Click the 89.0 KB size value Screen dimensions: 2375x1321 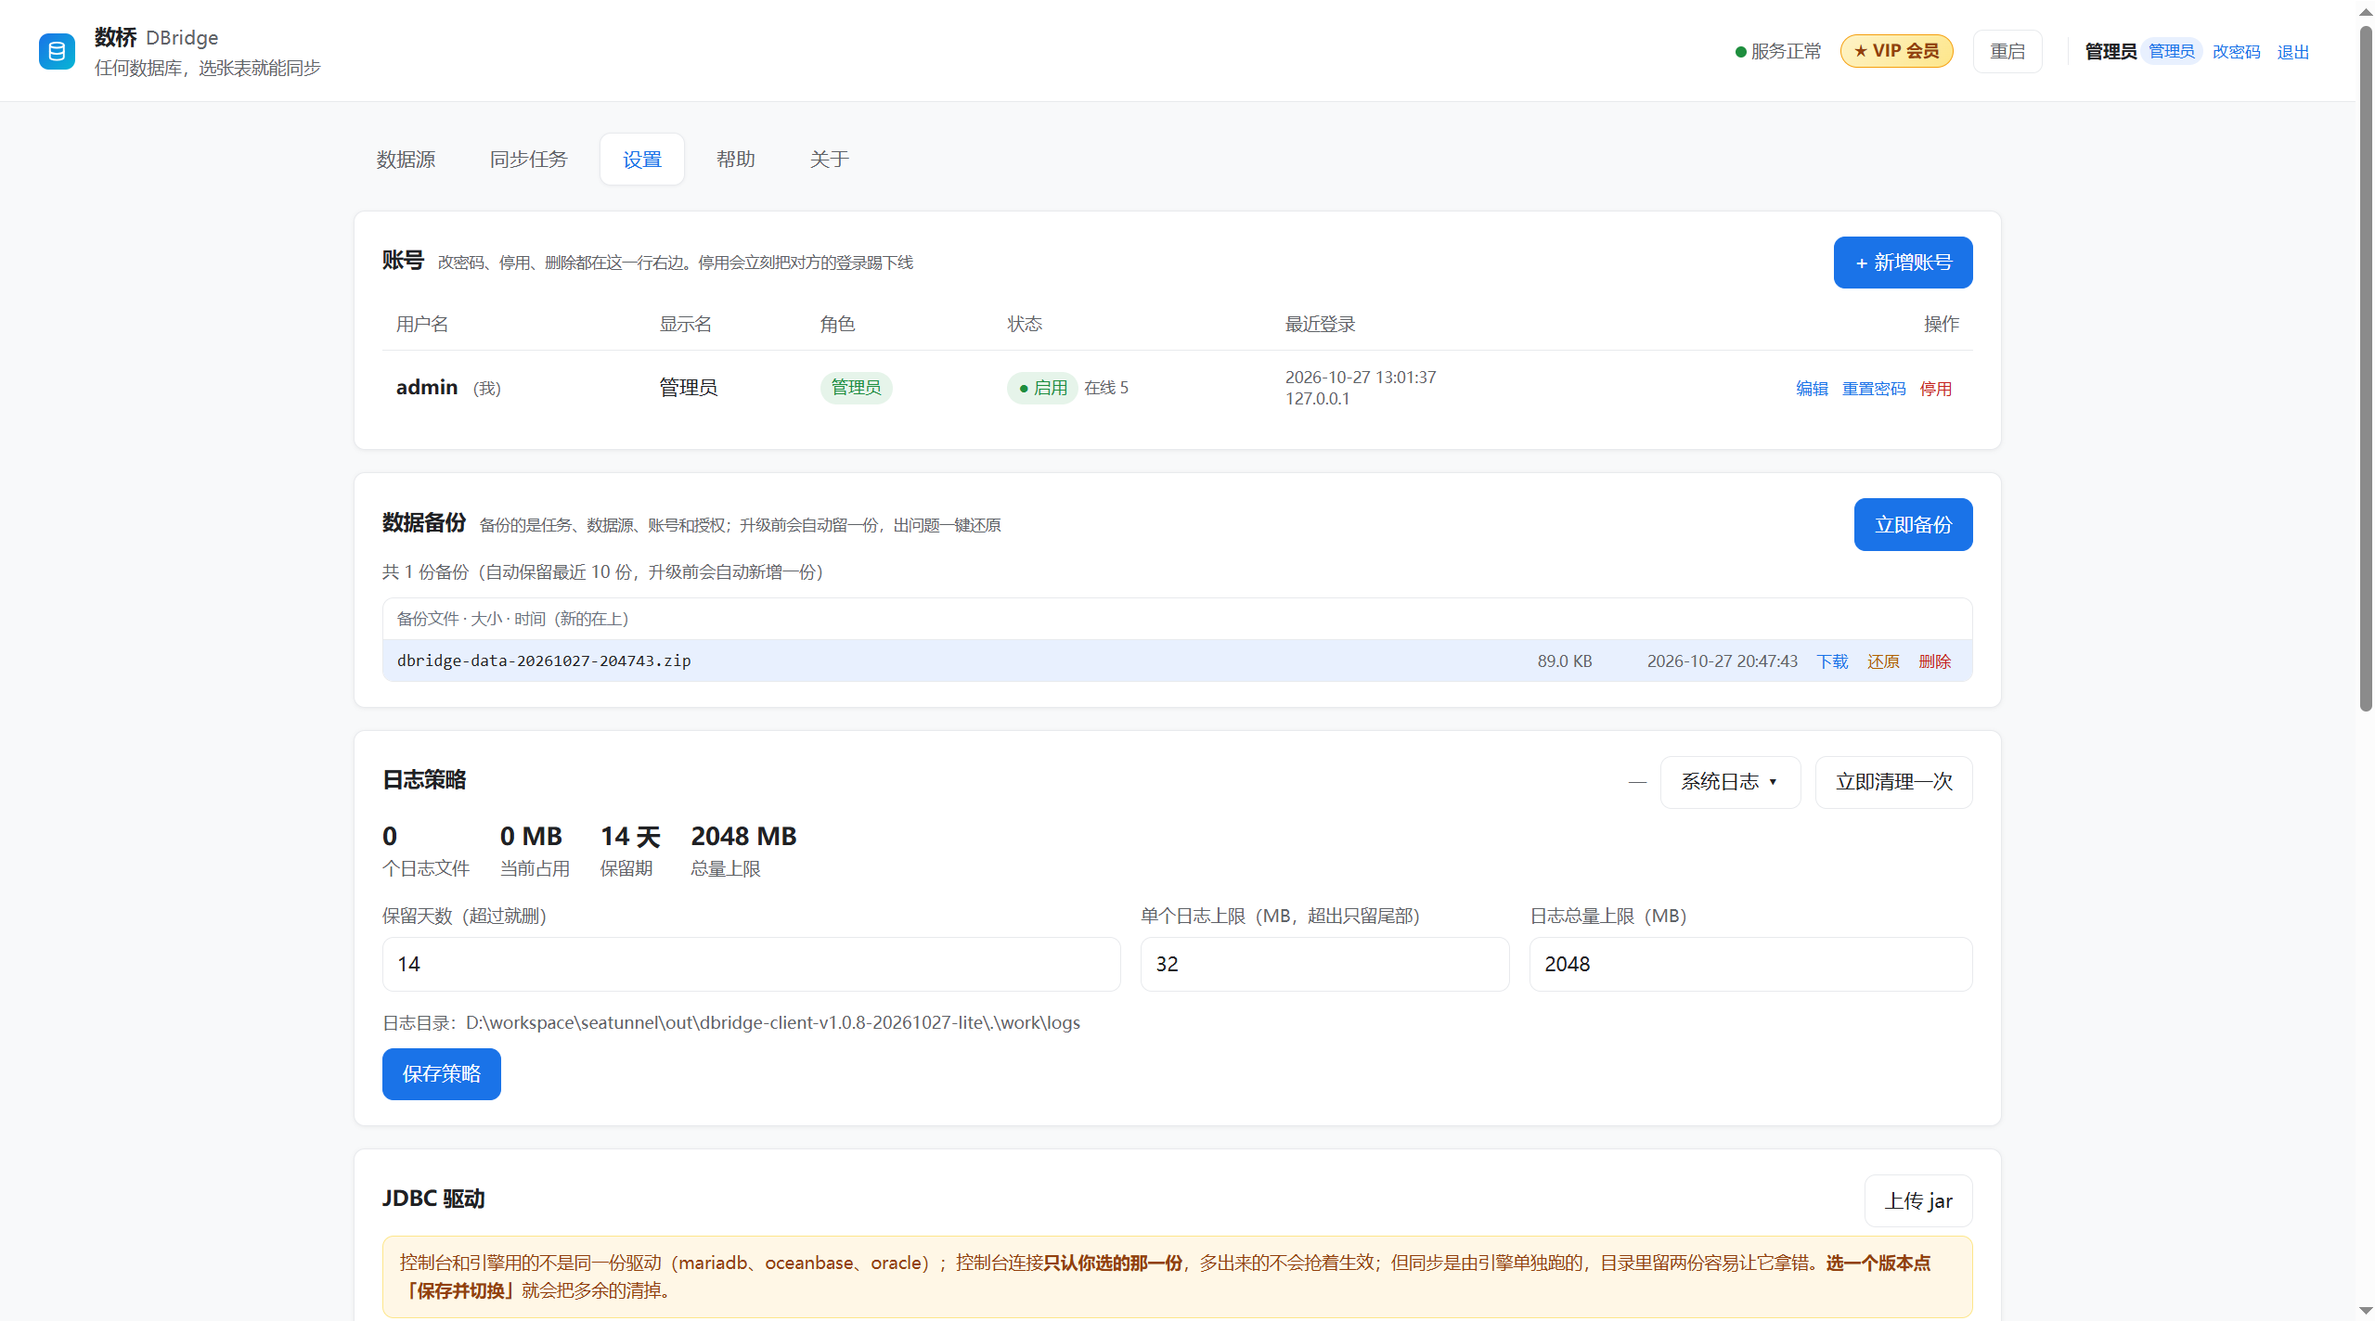click(x=1564, y=661)
